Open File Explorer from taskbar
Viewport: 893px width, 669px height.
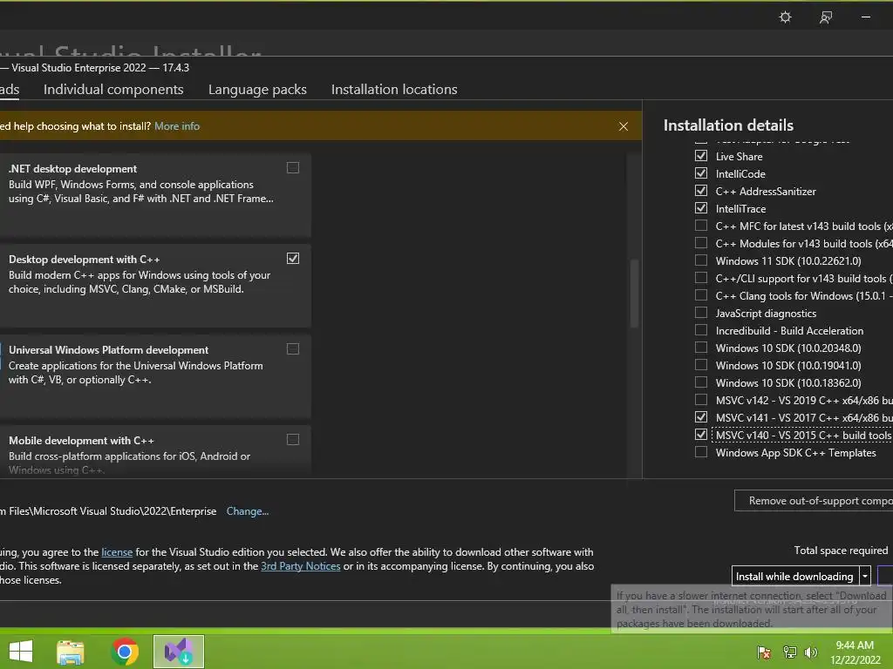pos(71,652)
